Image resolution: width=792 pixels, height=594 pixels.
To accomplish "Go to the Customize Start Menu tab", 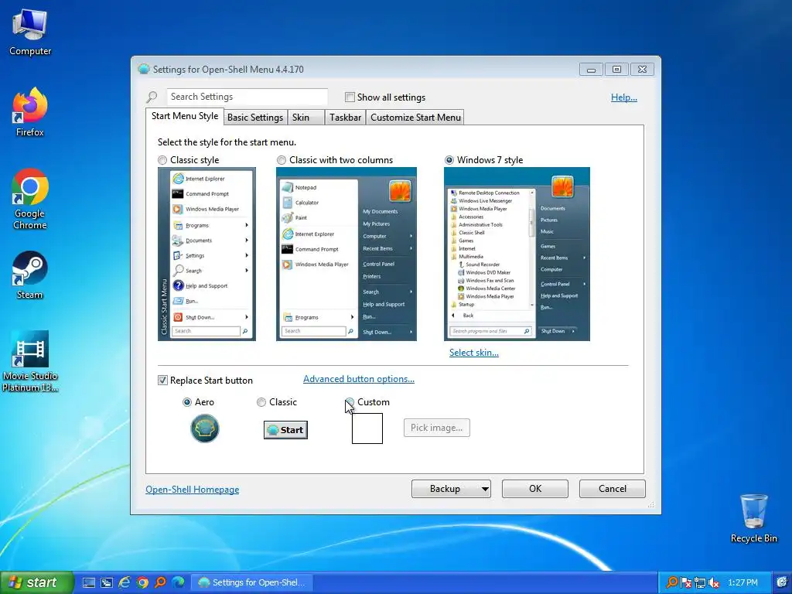I will 415,118.
